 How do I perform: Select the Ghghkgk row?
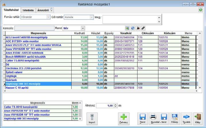[x=101, y=76]
